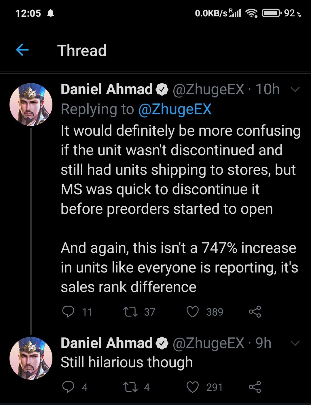Reply to the first tweet with the comment icon
This screenshot has height=405, width=311.
(69, 312)
